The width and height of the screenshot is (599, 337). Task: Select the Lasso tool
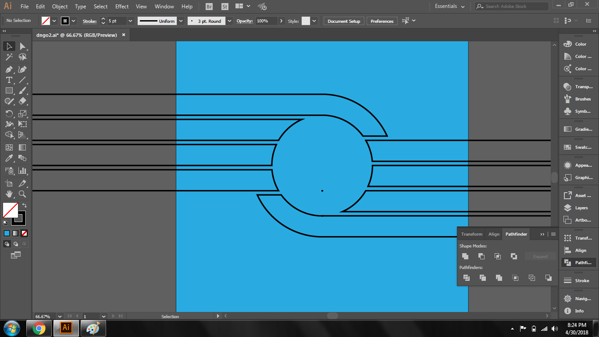23,57
